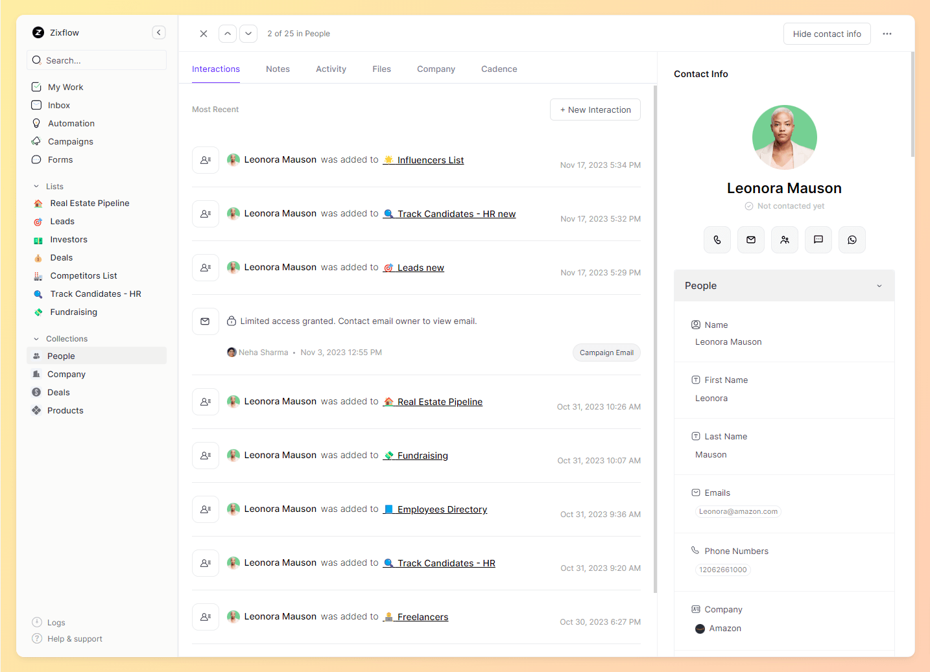The height and width of the screenshot is (672, 930).
Task: Go to the next person record
Action: (x=248, y=34)
